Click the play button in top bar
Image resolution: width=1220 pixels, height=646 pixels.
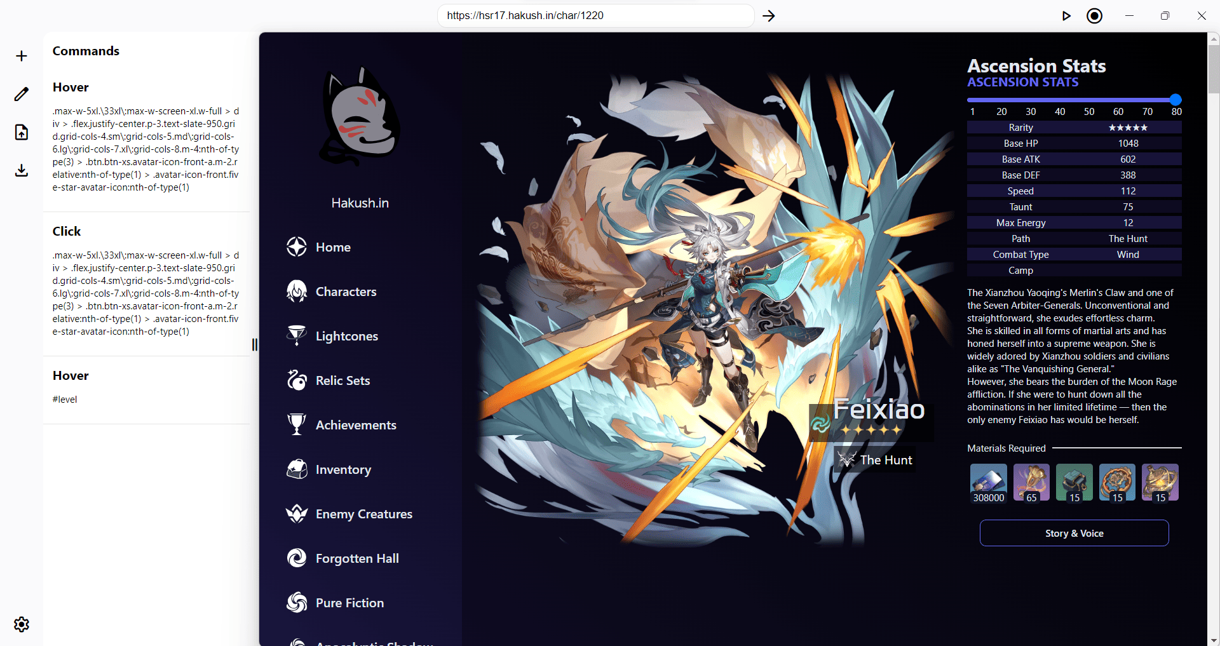[x=1066, y=16]
